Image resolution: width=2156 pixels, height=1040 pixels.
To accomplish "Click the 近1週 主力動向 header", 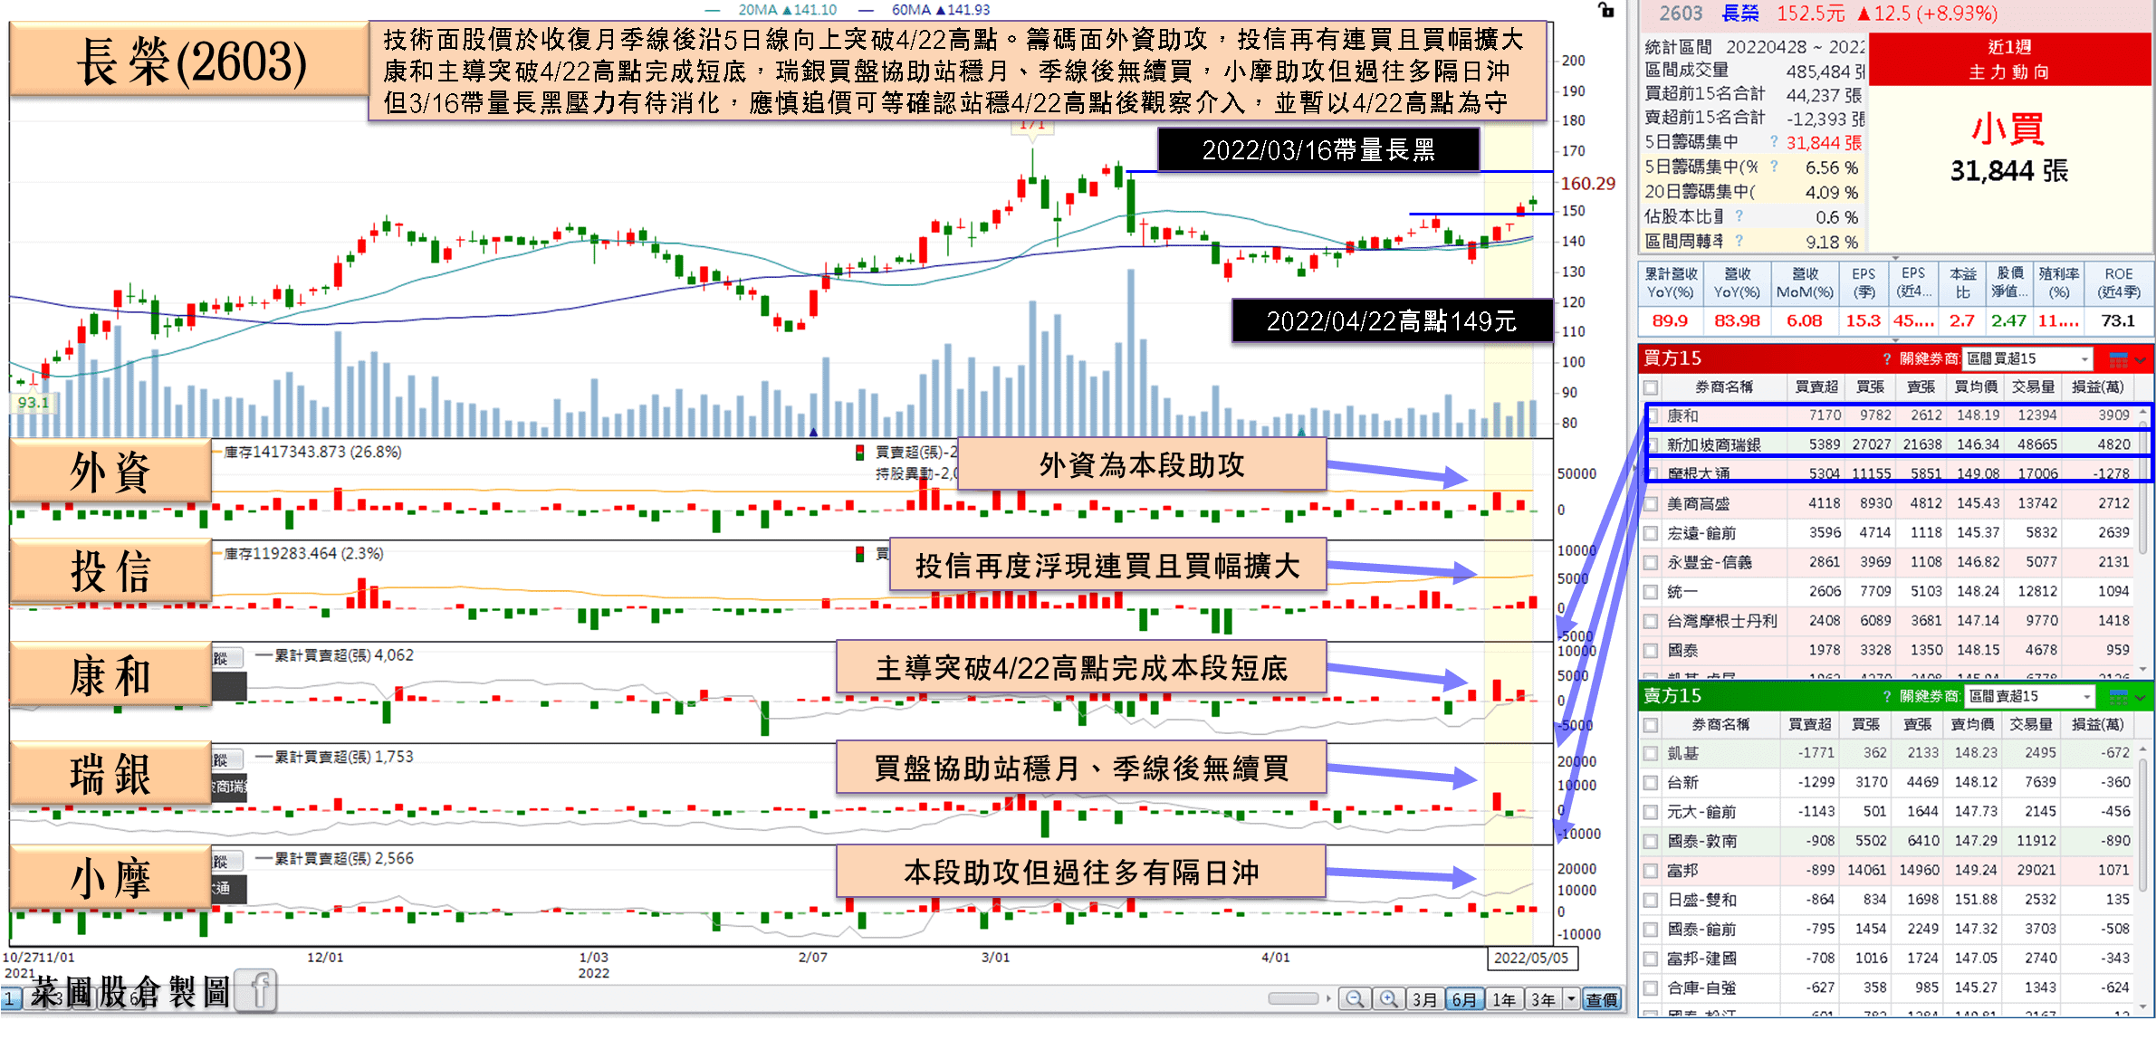I will pos(2009,60).
